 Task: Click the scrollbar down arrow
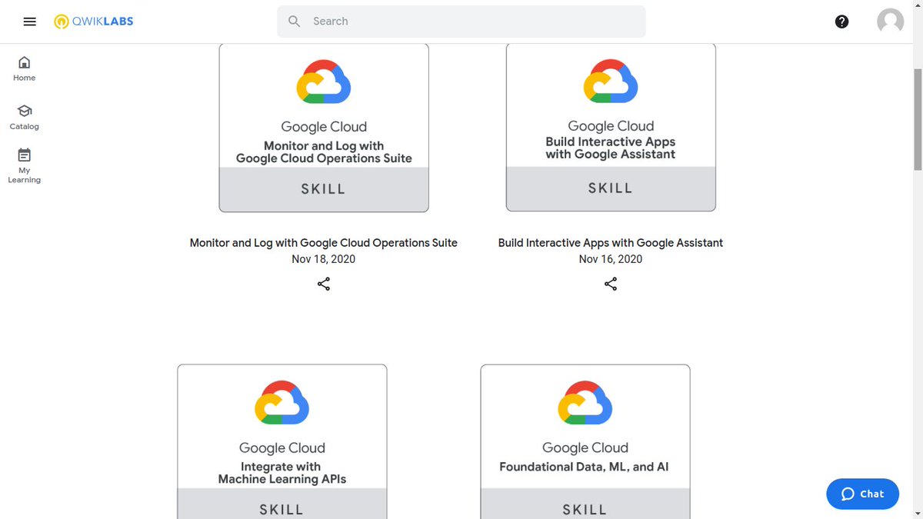coord(917,513)
